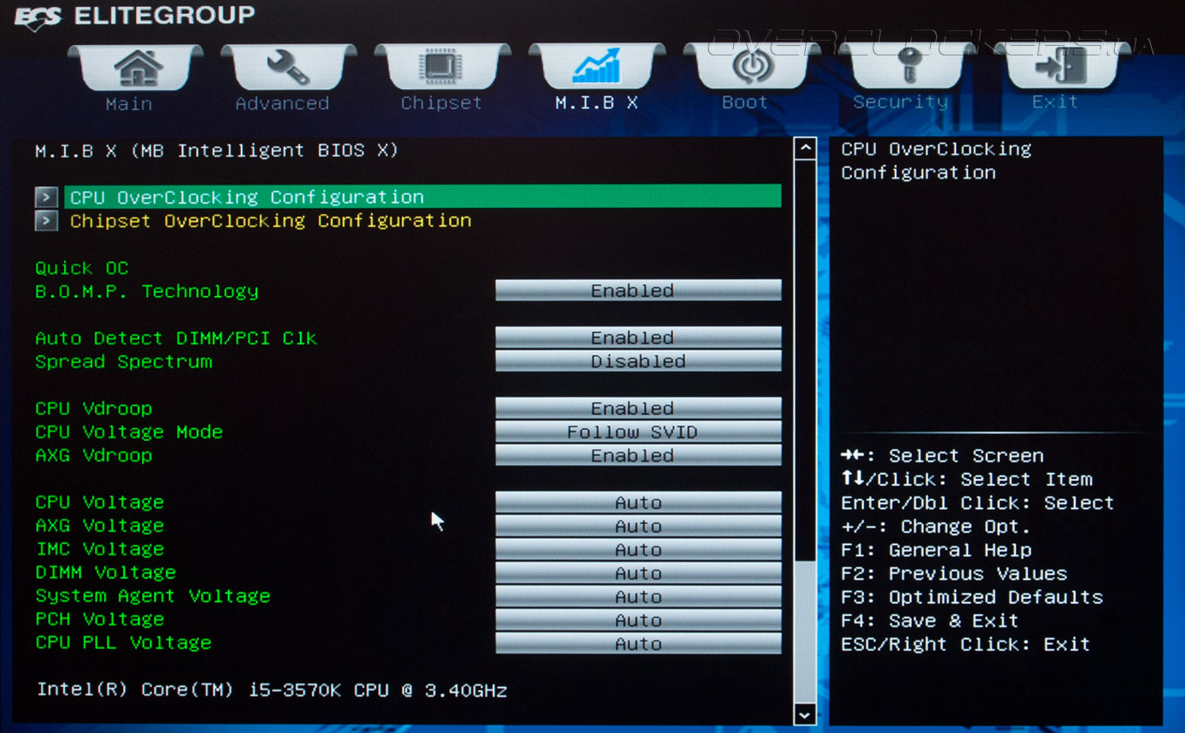
Task: Click the Intel Core i5-3570K CPU text
Action: coord(272,691)
